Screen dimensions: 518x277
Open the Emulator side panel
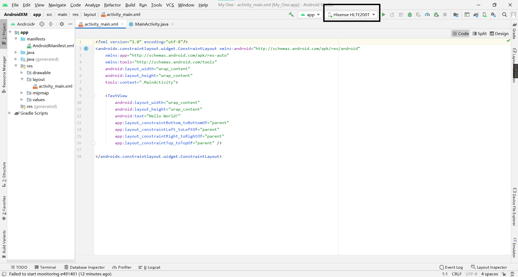click(x=514, y=248)
